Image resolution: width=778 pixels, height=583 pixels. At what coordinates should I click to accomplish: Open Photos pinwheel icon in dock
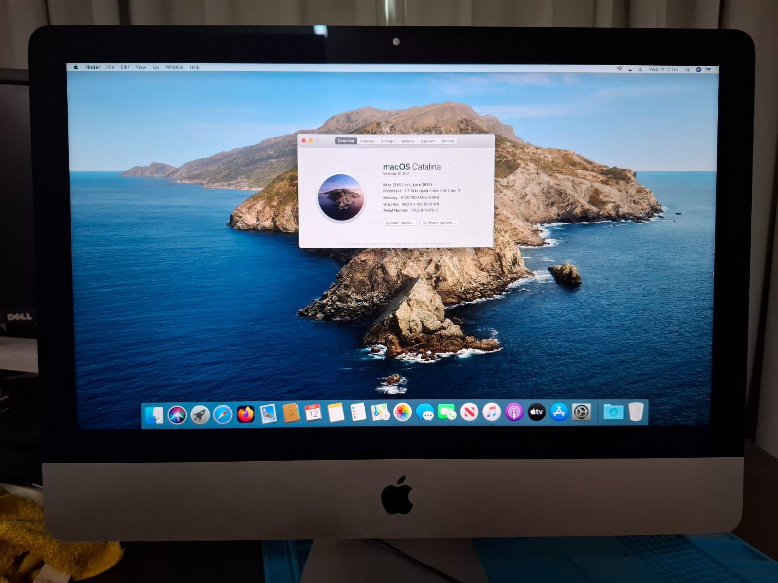click(403, 412)
